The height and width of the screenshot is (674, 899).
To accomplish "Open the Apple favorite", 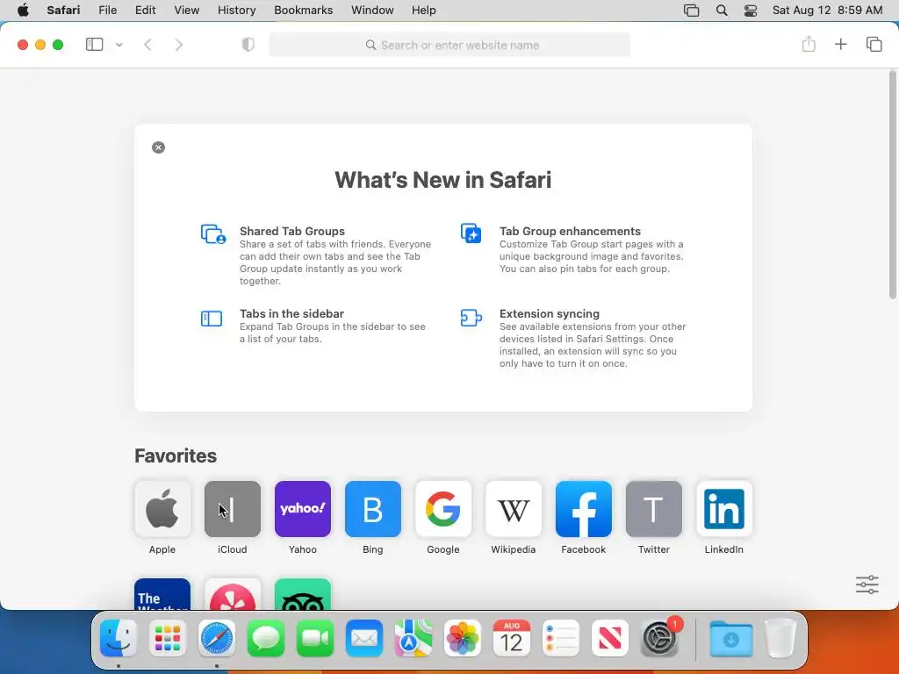I will 162,509.
